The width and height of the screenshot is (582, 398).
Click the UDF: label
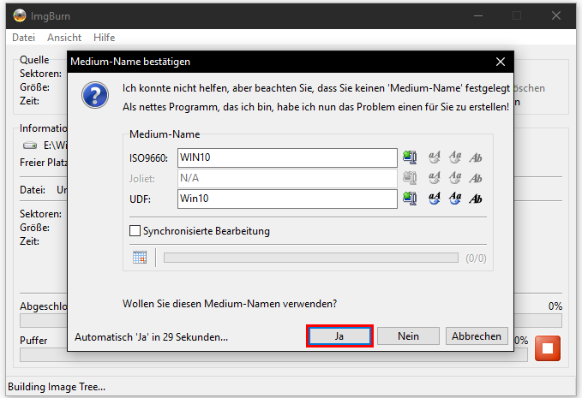(x=140, y=199)
